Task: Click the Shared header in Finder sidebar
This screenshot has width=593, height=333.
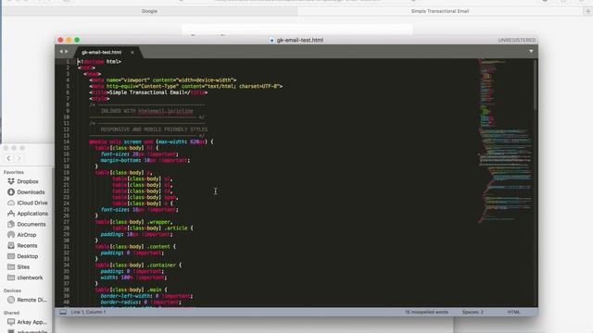Action: click(x=11, y=313)
